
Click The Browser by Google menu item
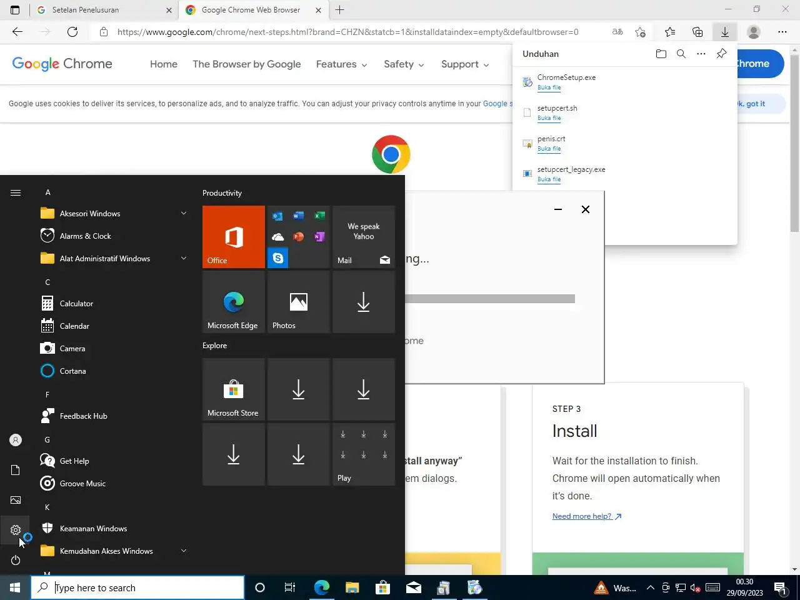[x=247, y=64]
